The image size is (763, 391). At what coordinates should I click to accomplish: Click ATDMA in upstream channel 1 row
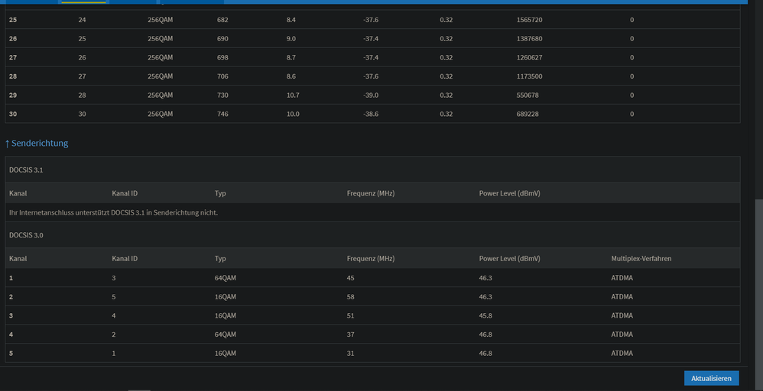(622, 278)
